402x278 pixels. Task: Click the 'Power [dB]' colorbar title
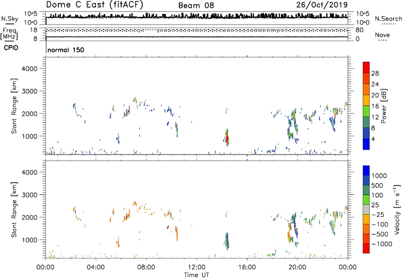pos(383,106)
